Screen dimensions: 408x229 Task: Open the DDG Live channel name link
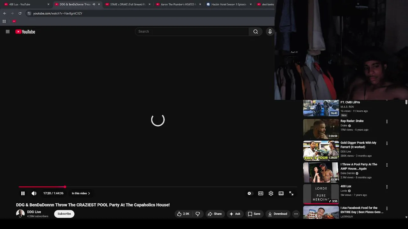34,212
